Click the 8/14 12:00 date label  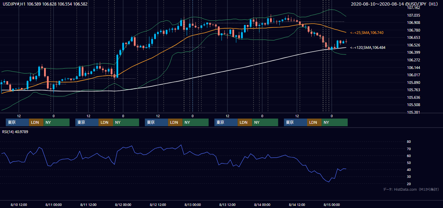297,205
